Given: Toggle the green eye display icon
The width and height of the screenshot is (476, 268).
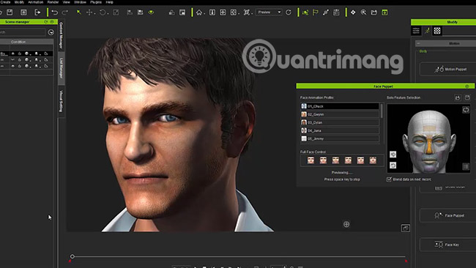Looking at the screenshot, I should [151, 12].
